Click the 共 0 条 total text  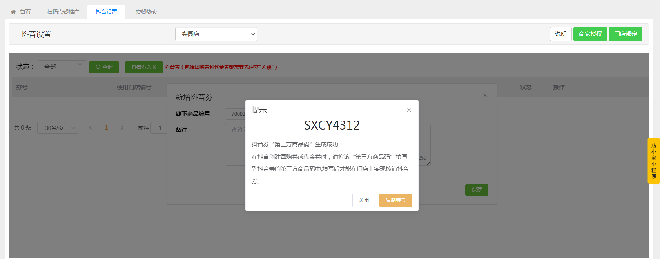click(x=22, y=128)
